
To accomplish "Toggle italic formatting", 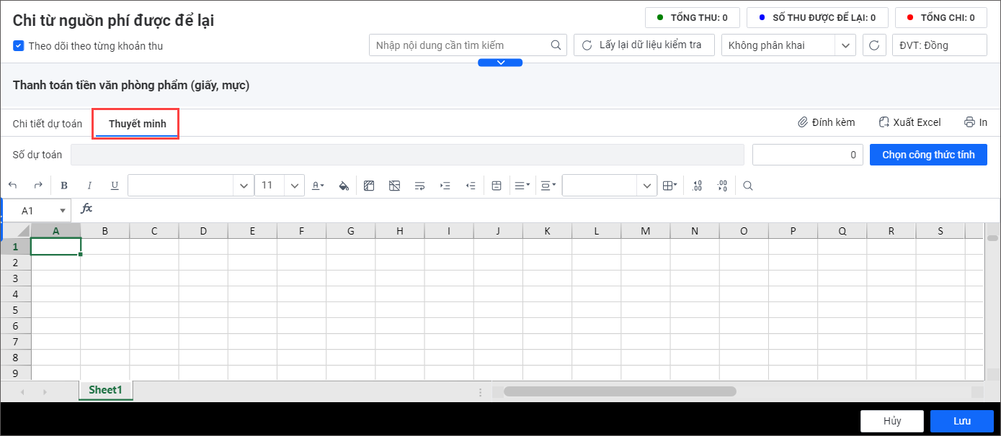I will pos(89,186).
